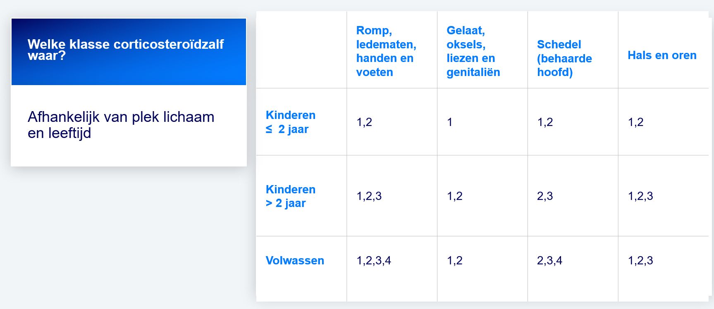Click the Gelaat cell for Kinderen > 2 jaar
This screenshot has height=309, width=714.
pyautogui.click(x=454, y=196)
